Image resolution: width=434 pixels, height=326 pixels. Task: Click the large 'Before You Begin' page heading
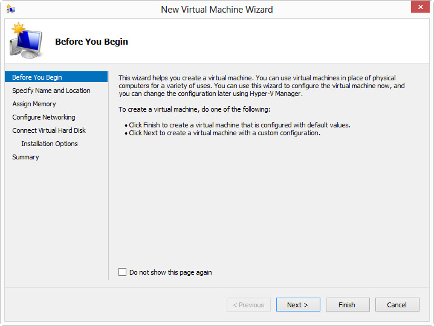91,42
